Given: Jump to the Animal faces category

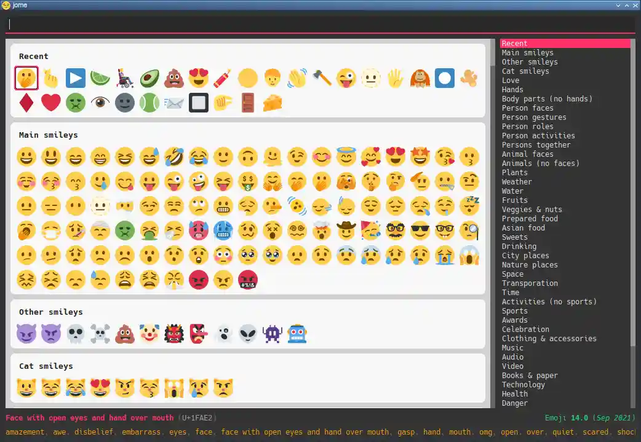Looking at the screenshot, I should (527, 154).
